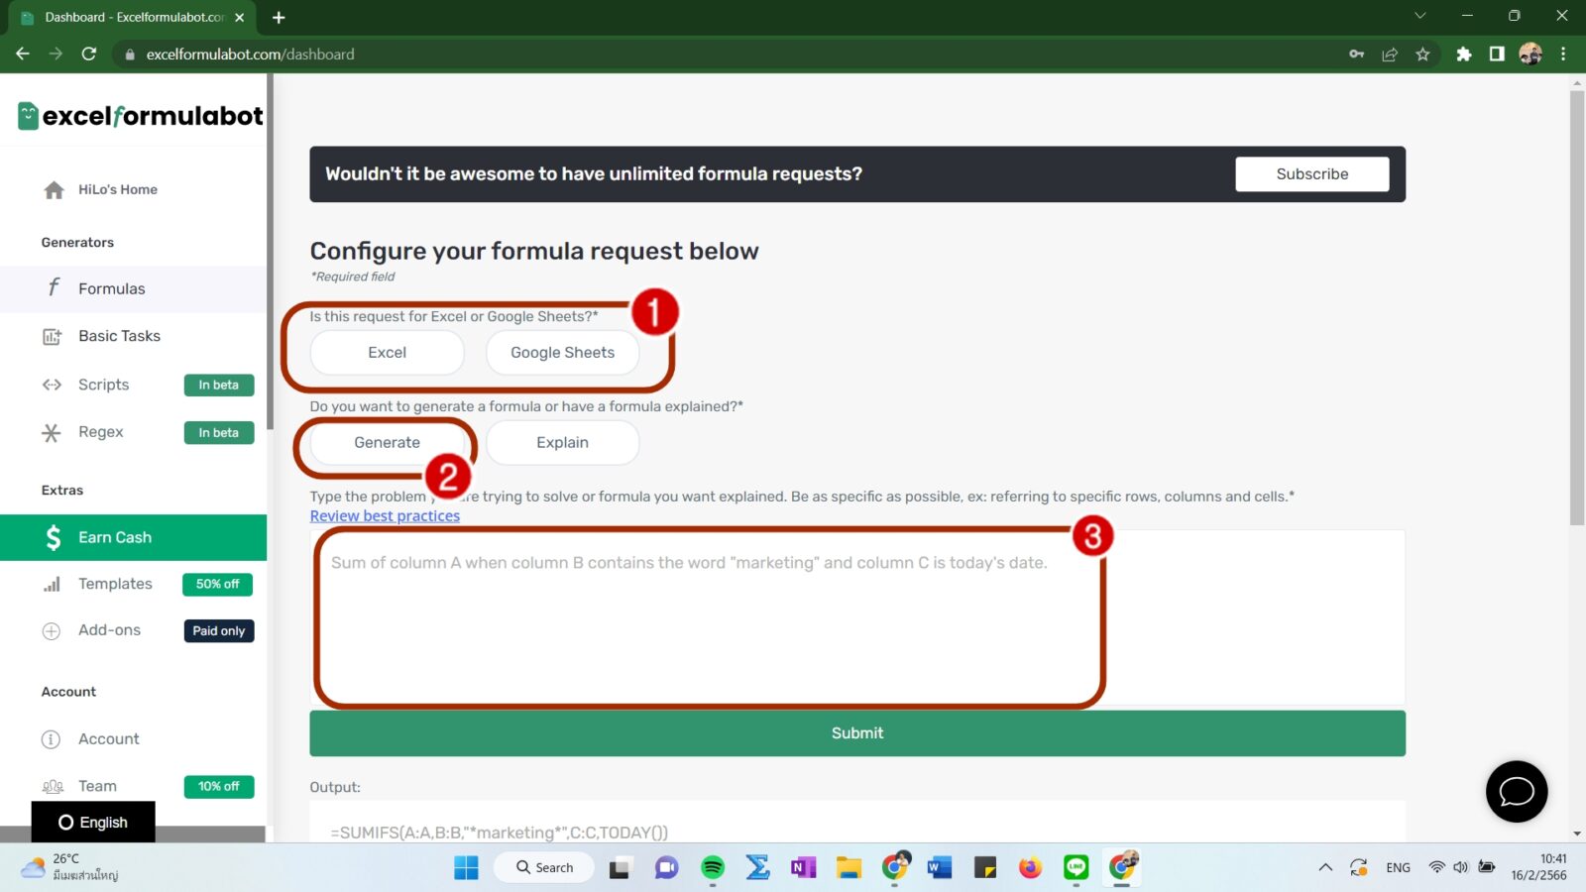Open OneNote from the taskbar
Image resolution: width=1586 pixels, height=892 pixels.
pos(803,868)
